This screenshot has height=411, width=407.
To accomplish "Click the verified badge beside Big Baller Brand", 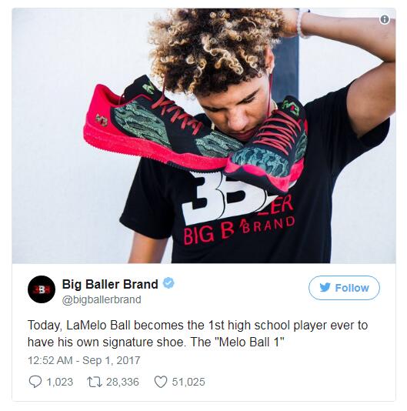I will pyautogui.click(x=168, y=283).
